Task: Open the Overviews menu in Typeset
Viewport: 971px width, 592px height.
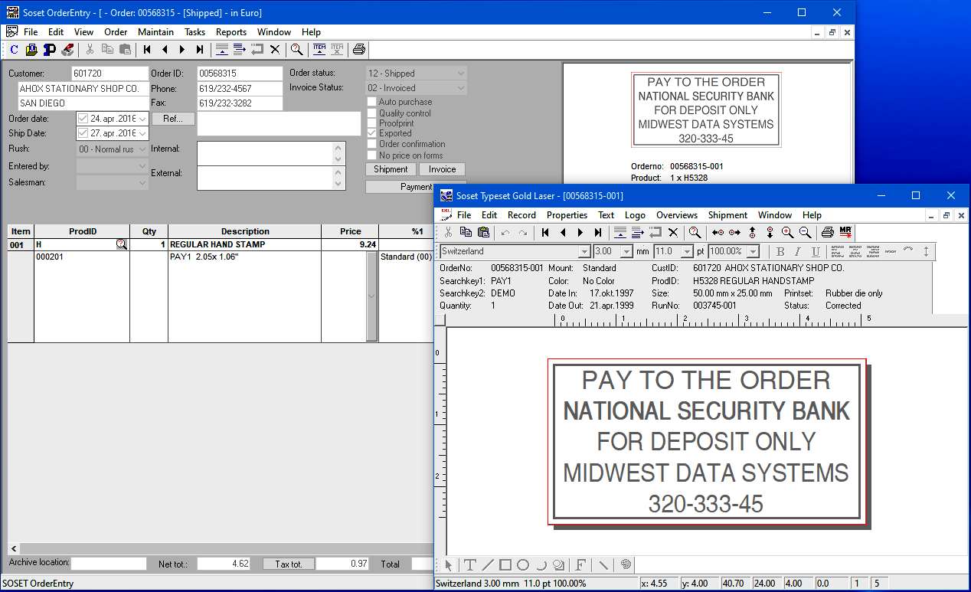Action: pyautogui.click(x=676, y=215)
